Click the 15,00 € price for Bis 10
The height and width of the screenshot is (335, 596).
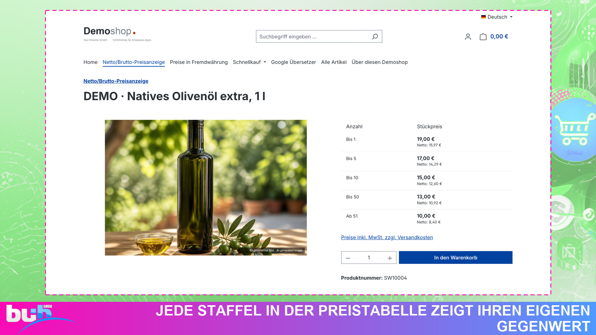[426, 178]
